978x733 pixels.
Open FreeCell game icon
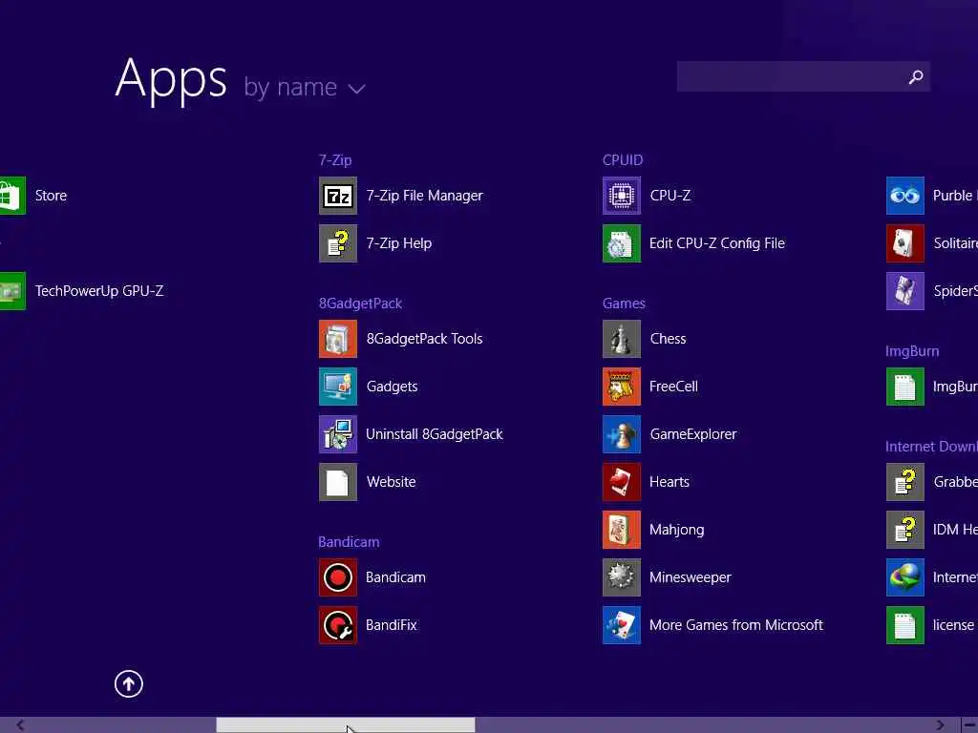coord(622,387)
